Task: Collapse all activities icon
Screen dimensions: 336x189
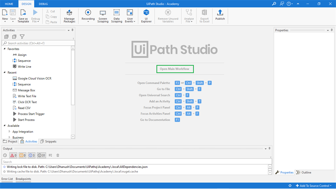Action: click(14, 37)
